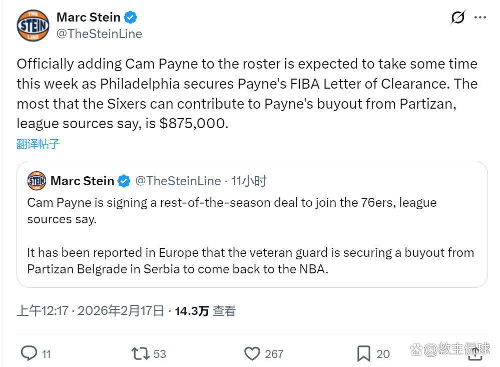Viewport: 500px width, 367px height.
Task: Open the Marc Stein display name link
Action: pyautogui.click(x=88, y=17)
